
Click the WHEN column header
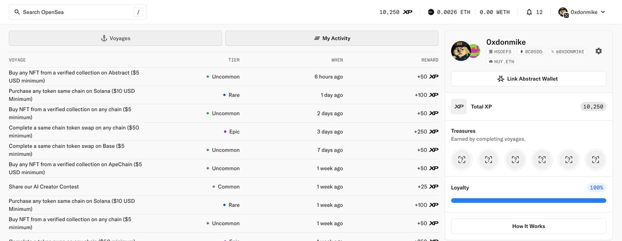pos(337,60)
